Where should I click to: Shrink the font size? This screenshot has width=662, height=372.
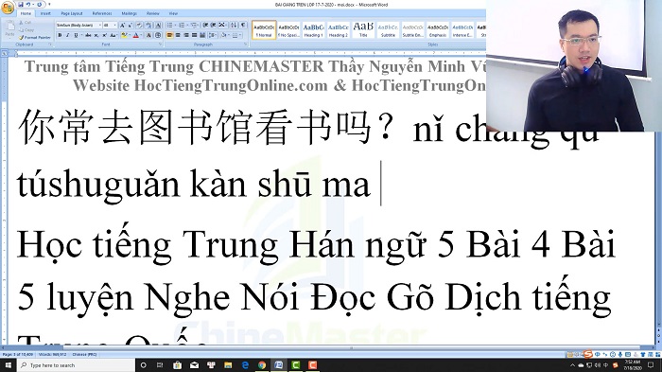(x=131, y=25)
